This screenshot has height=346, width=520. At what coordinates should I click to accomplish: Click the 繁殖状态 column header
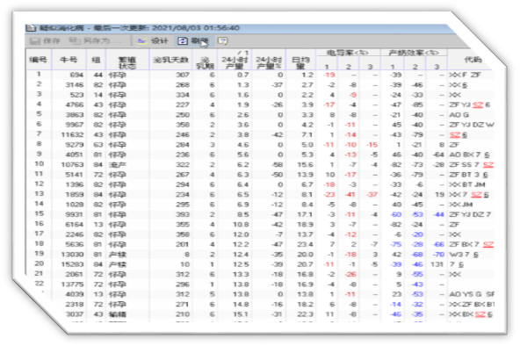point(127,62)
